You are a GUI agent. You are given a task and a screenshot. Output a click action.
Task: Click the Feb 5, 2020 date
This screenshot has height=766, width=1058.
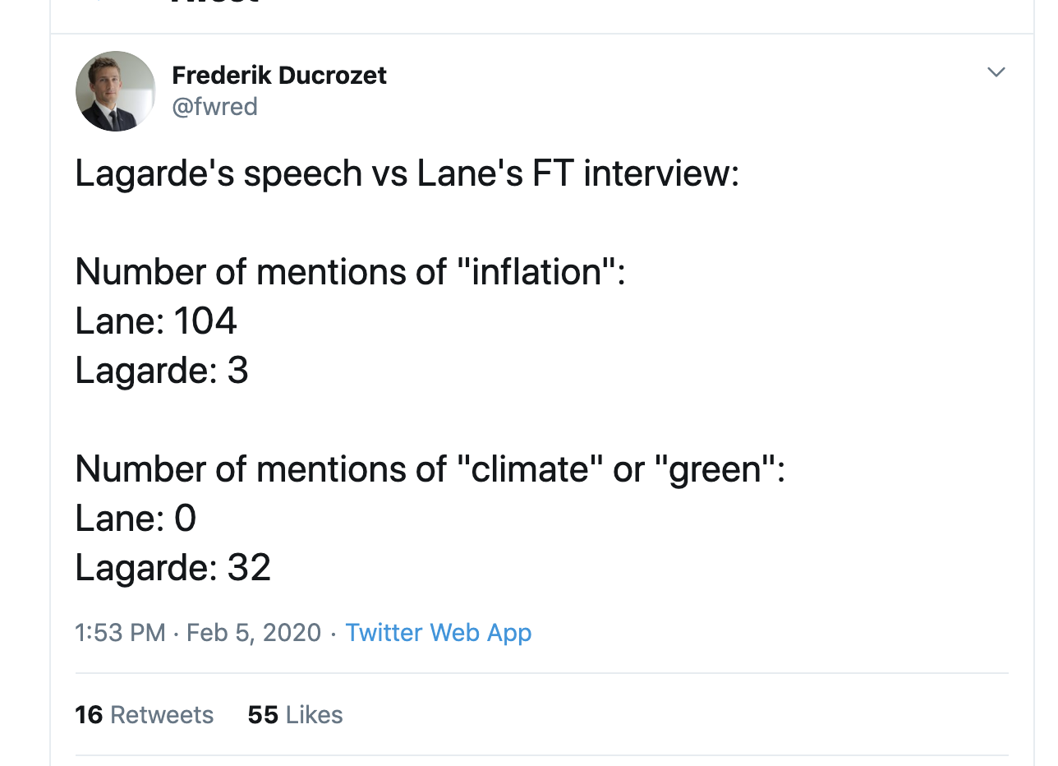[254, 632]
